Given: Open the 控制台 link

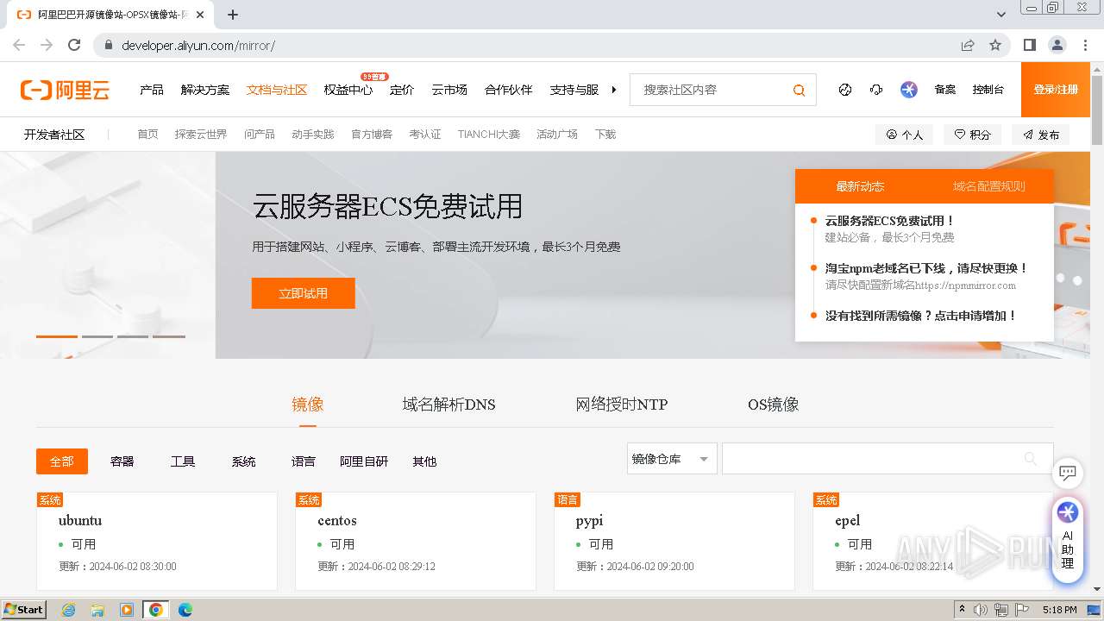Looking at the screenshot, I should 988,90.
